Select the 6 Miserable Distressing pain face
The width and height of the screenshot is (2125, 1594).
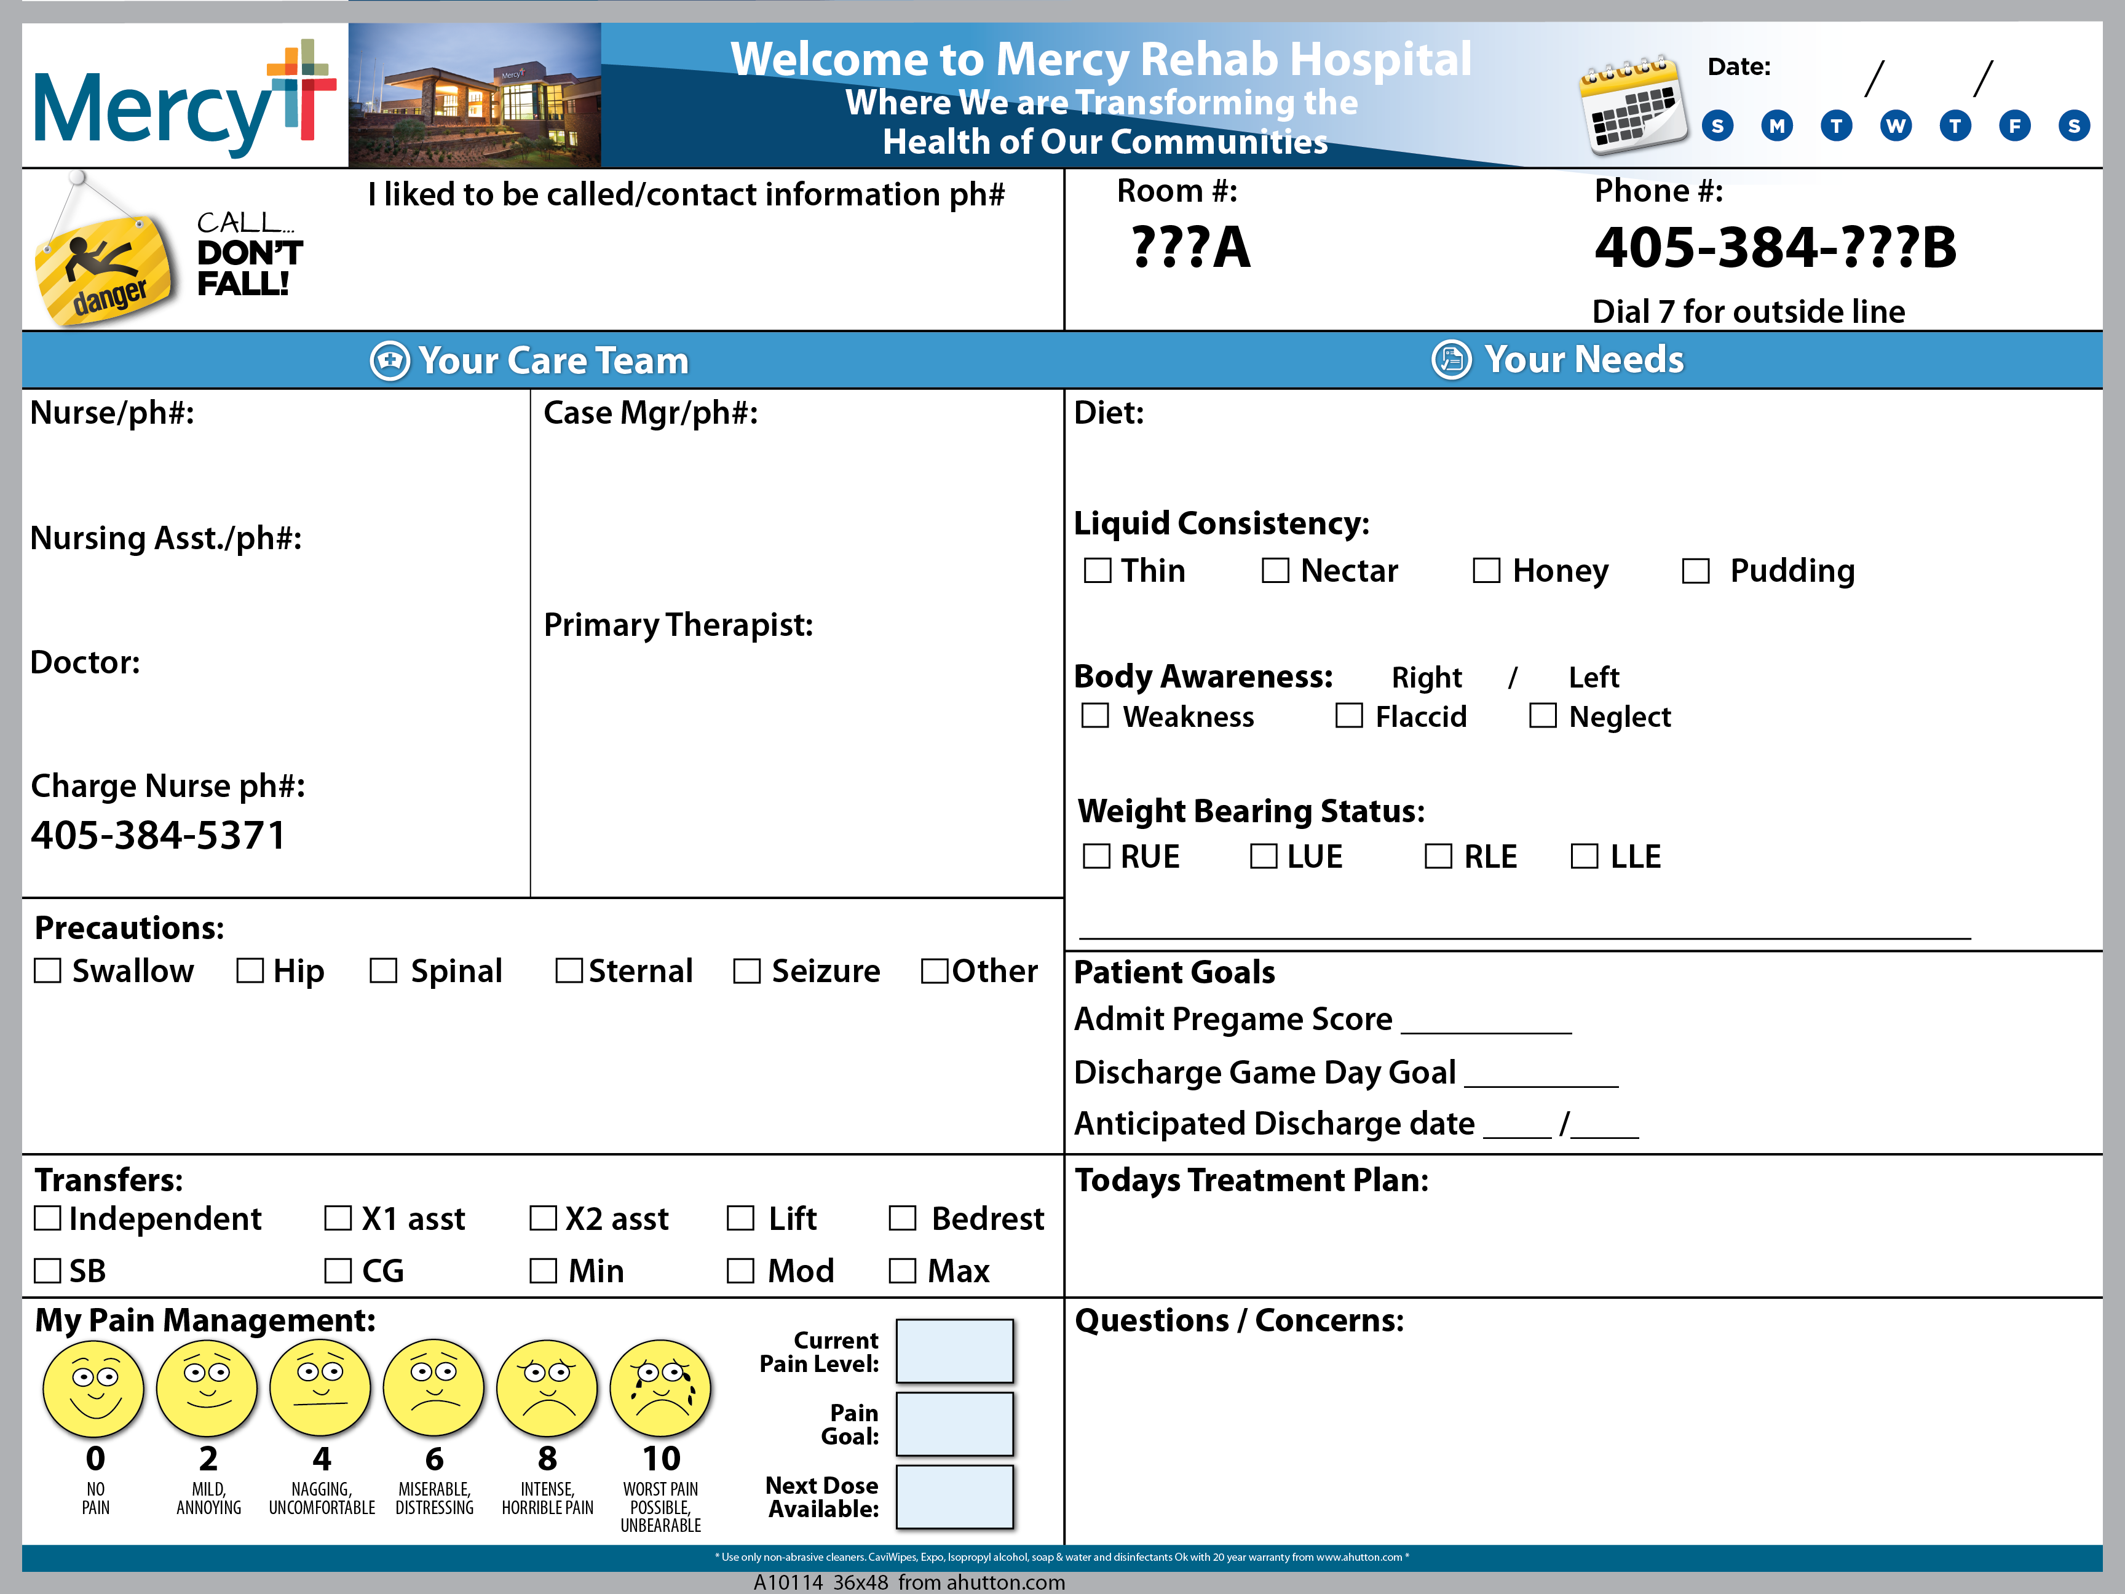[434, 1389]
